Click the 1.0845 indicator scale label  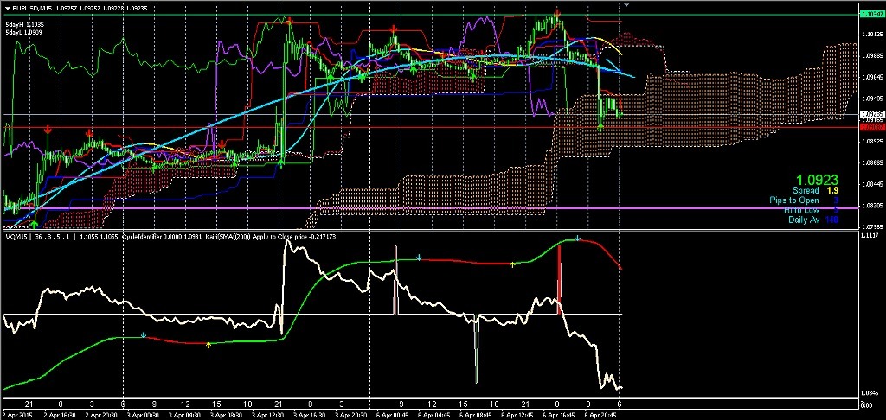coord(870,393)
